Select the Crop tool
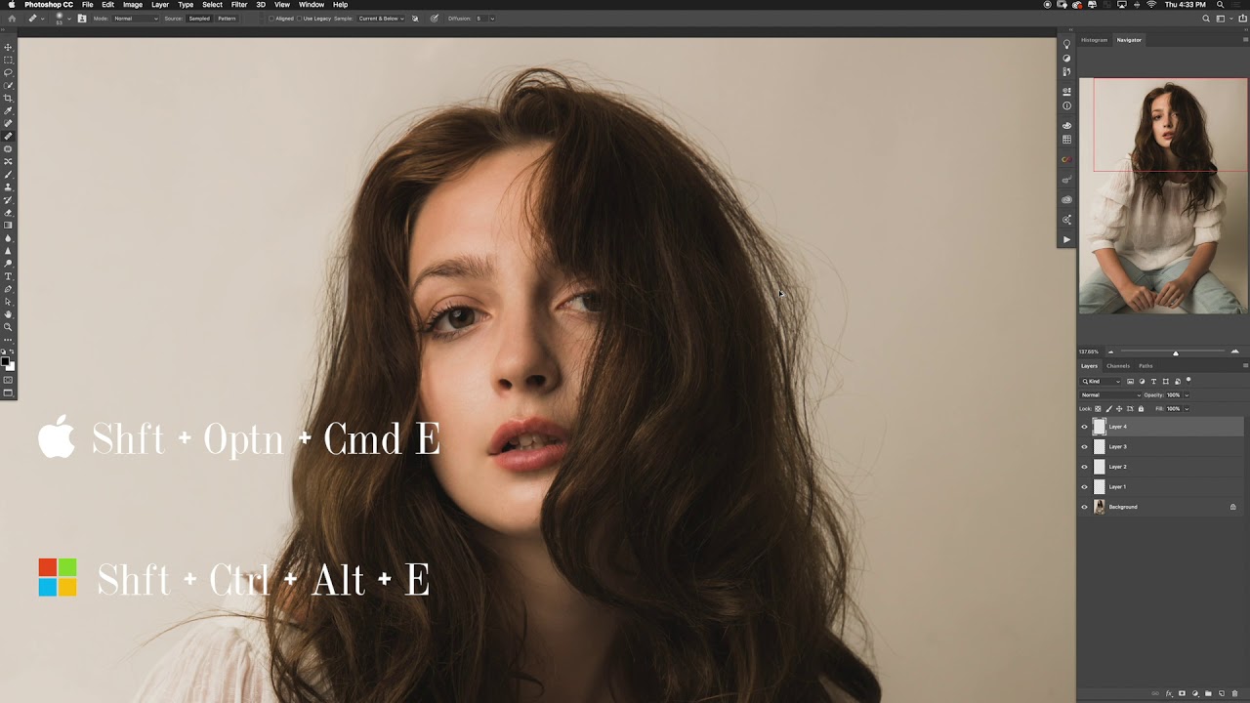This screenshot has width=1250, height=703. pyautogui.click(x=8, y=98)
